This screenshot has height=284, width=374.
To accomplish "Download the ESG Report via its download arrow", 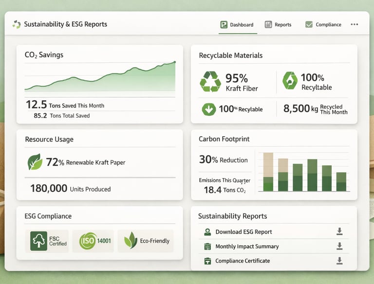I will pyautogui.click(x=339, y=231).
